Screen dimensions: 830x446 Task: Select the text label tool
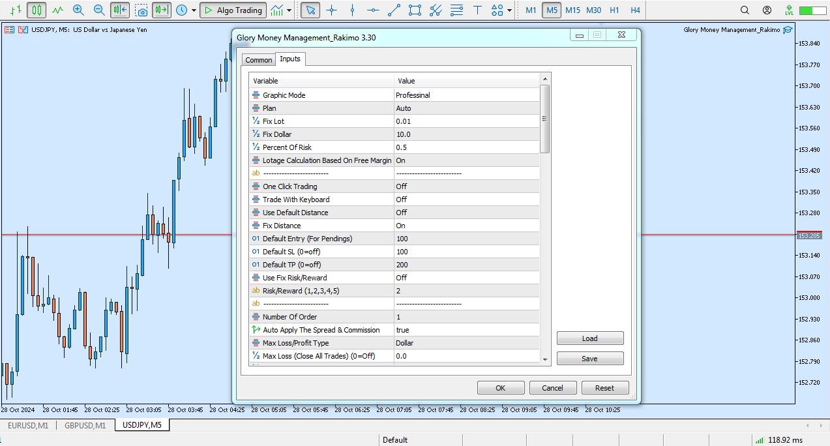477,10
